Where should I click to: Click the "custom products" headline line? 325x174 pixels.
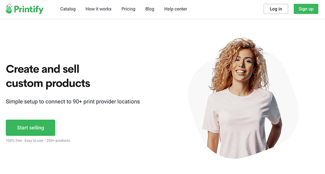[48, 84]
